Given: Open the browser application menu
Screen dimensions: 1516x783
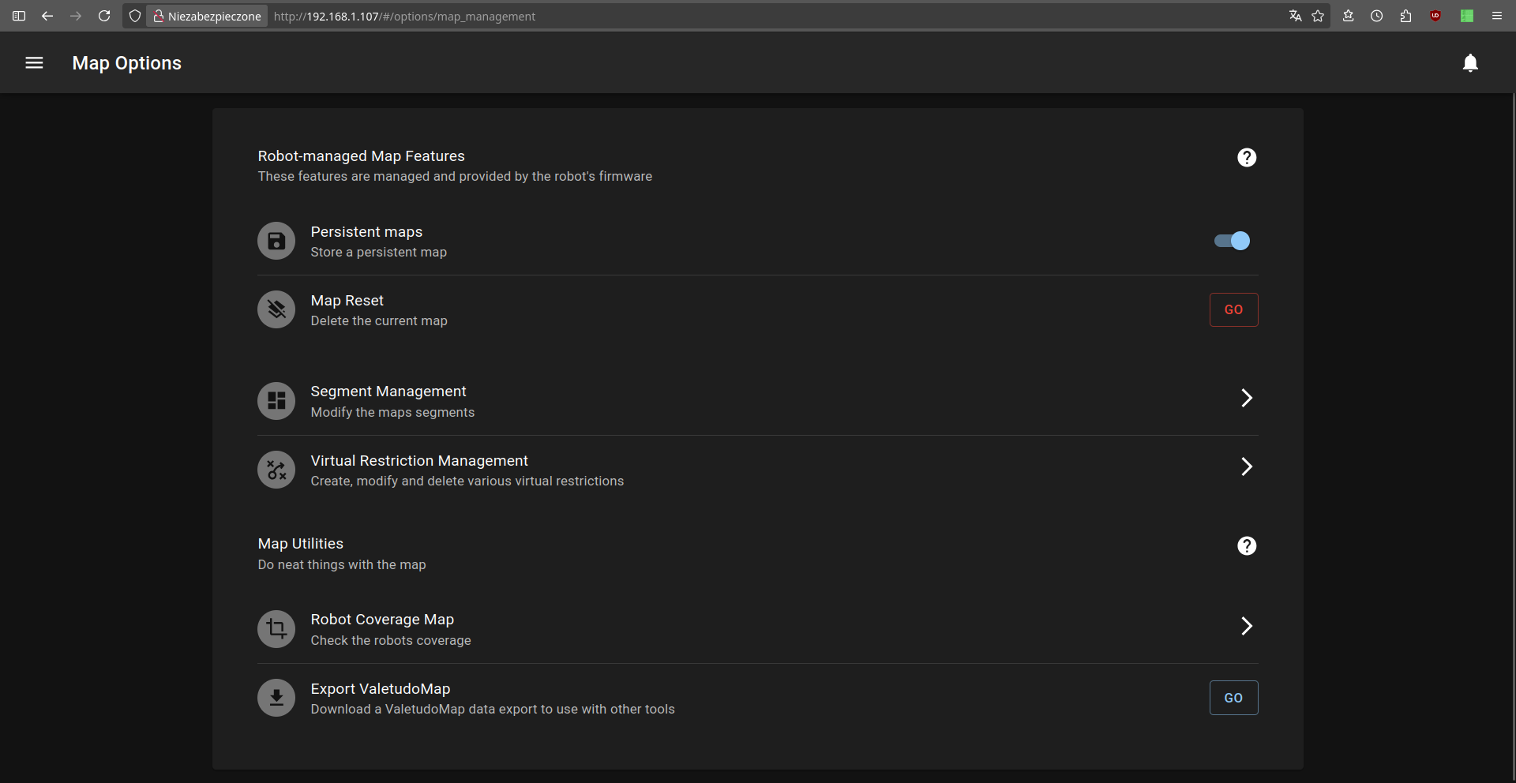Looking at the screenshot, I should point(1496,17).
